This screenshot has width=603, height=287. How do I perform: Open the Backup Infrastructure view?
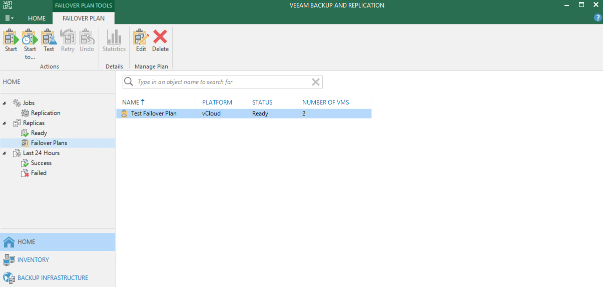click(x=53, y=278)
